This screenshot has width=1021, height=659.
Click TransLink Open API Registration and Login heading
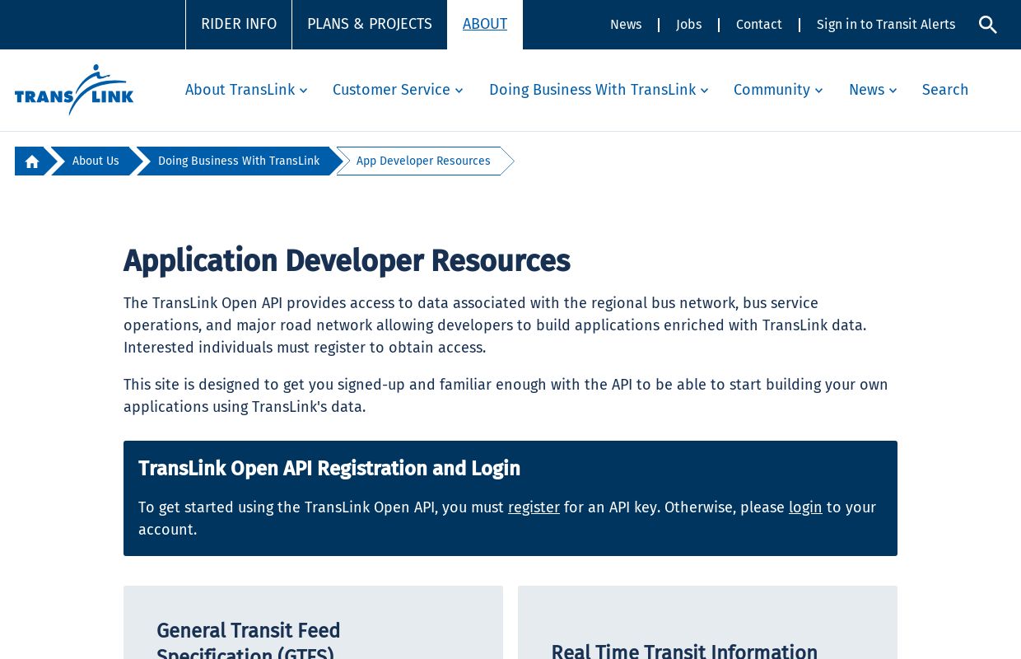[329, 469]
